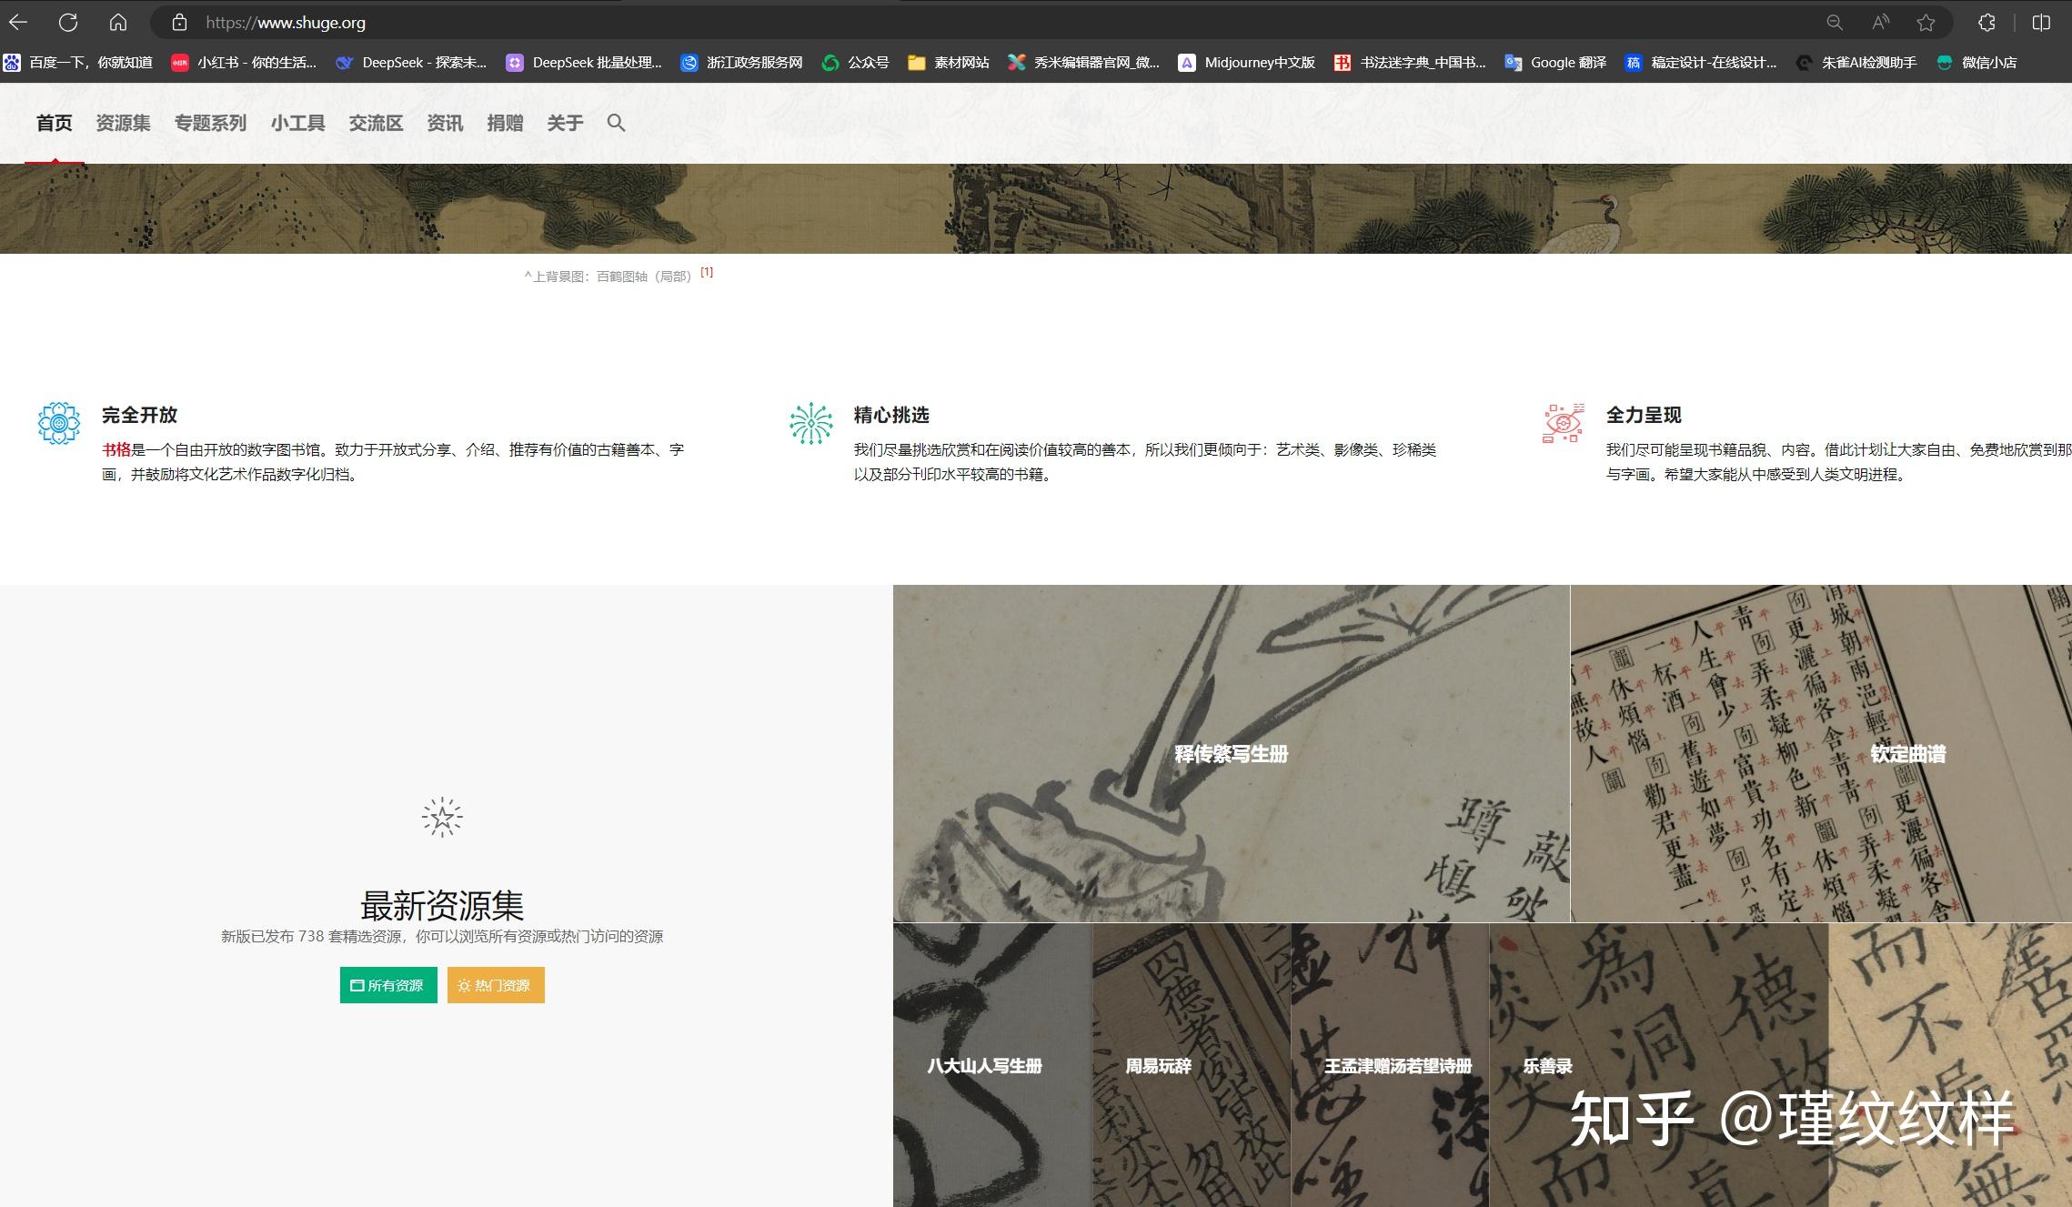Viewport: 2072px width, 1207px height.
Task: Expand the 素材网站 bookmark folder
Action: [x=949, y=62]
